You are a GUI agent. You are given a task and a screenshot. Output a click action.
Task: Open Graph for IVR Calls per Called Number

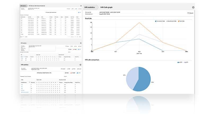pyautogui.click(x=73, y=73)
